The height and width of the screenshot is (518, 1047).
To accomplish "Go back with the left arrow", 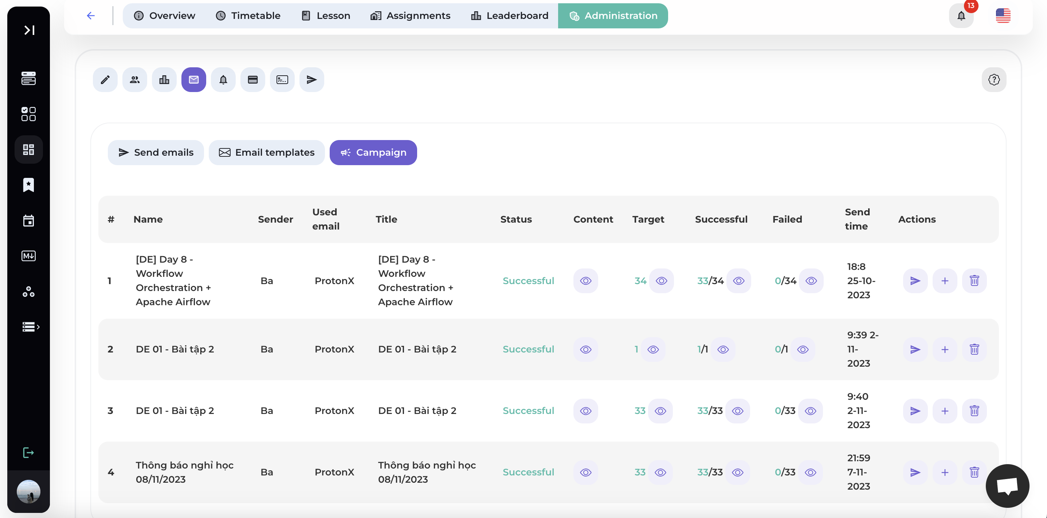I will click(91, 16).
